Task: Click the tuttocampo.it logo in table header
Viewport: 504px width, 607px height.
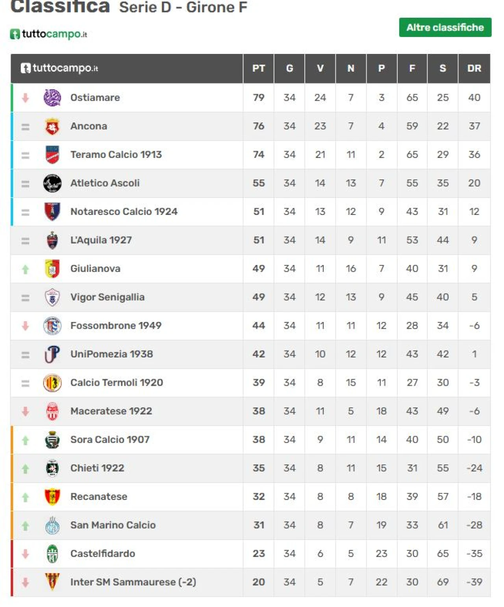Action: [x=59, y=68]
